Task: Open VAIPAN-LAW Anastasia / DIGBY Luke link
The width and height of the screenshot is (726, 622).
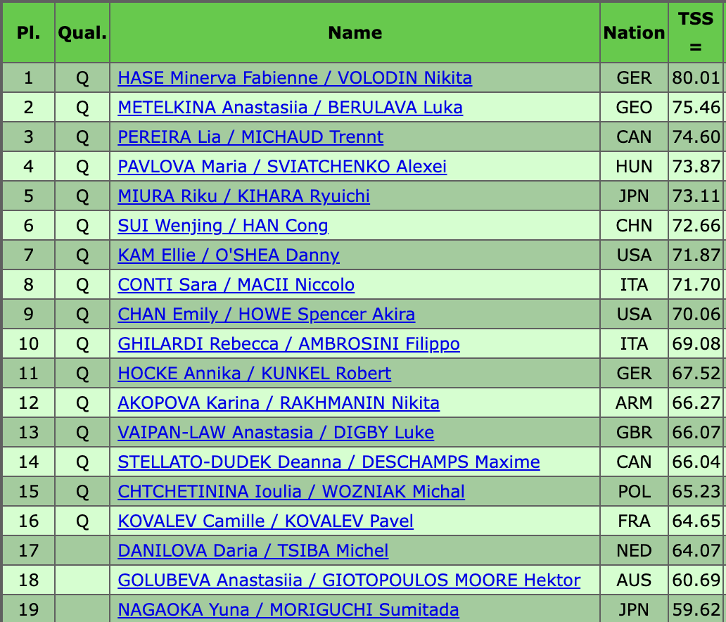Action: point(276,433)
